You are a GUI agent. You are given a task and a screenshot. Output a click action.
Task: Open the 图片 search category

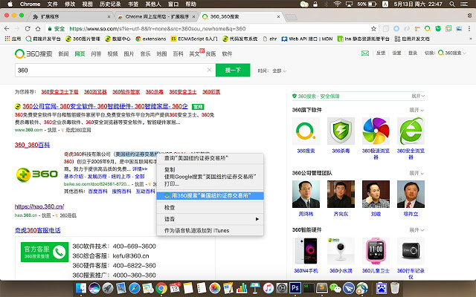point(129,53)
